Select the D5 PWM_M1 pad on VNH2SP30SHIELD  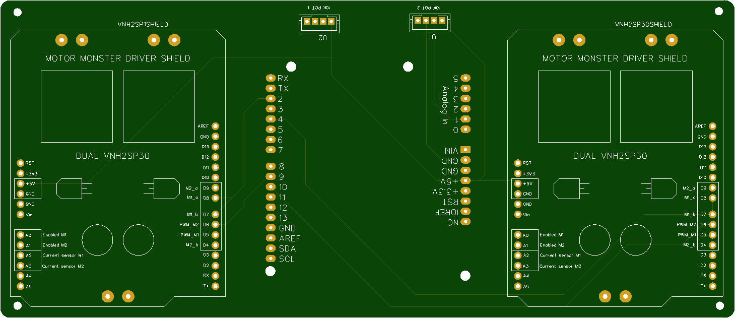pyautogui.click(x=713, y=235)
